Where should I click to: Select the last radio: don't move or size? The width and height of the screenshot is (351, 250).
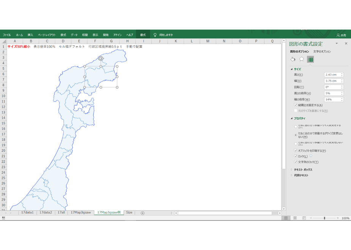[x=296, y=144]
